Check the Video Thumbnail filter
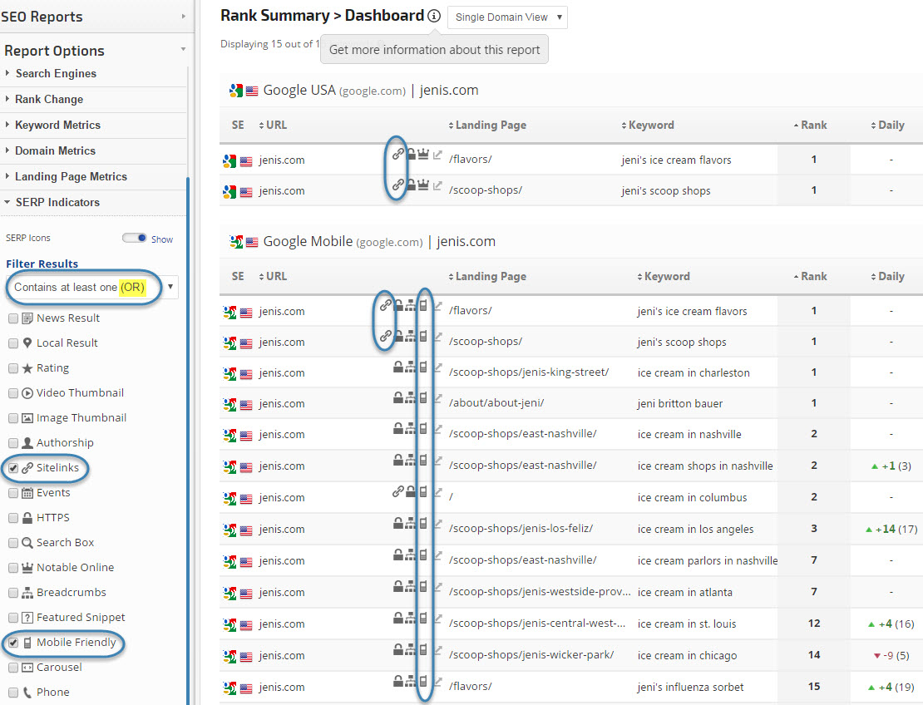This screenshot has width=923, height=705. pos(13,393)
